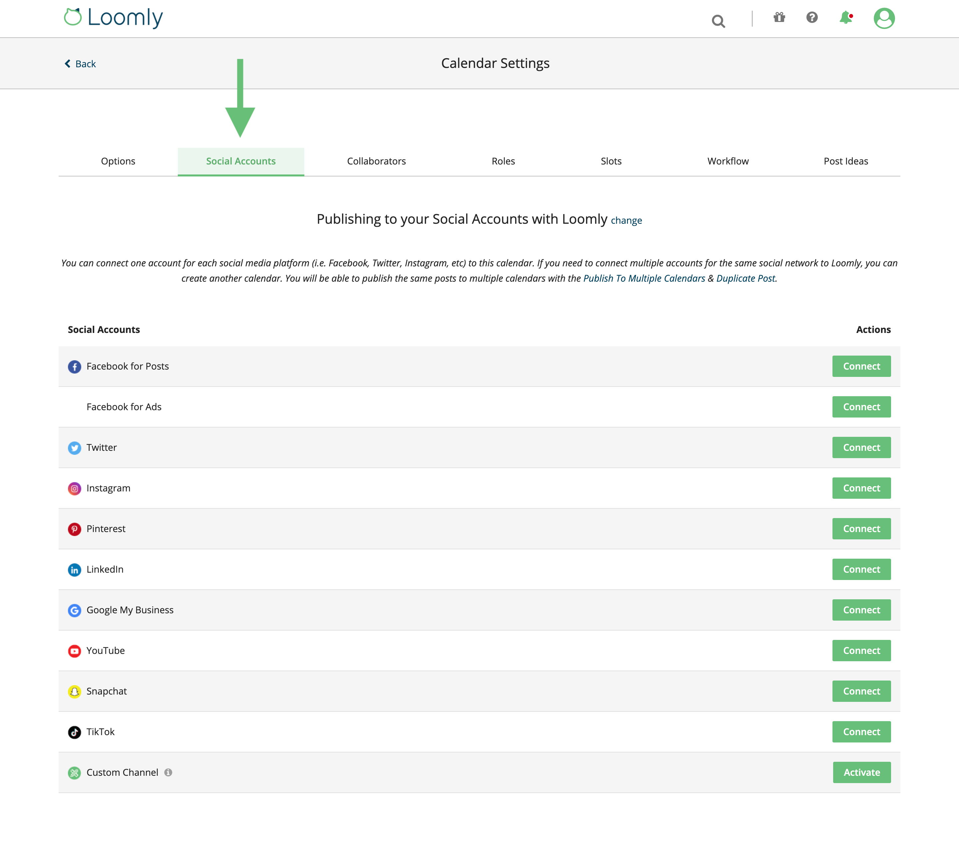Open the help question mark icon

812,18
